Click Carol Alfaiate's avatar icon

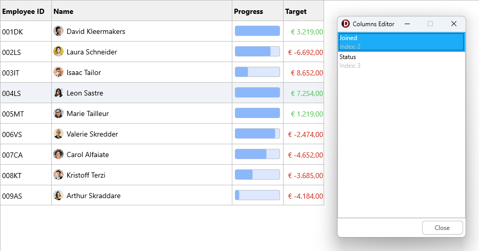point(58,155)
